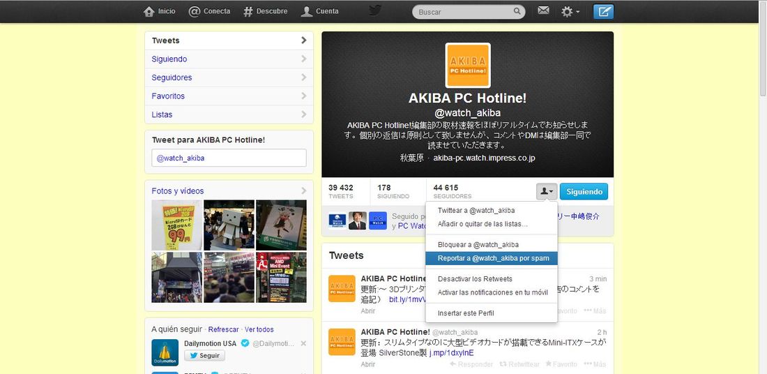
Task: Click the page vertical scrollbar
Action: [x=763, y=49]
